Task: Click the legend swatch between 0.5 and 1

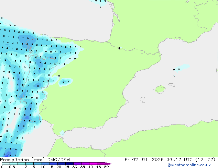Action: click(14, 164)
